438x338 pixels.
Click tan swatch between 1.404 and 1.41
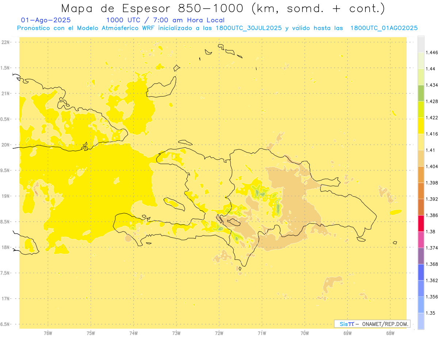[x=421, y=158]
